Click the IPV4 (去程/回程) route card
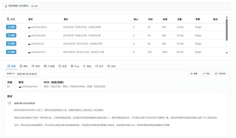 [x=75, y=84]
